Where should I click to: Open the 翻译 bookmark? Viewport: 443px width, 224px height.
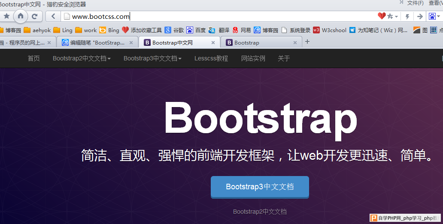tap(219, 30)
